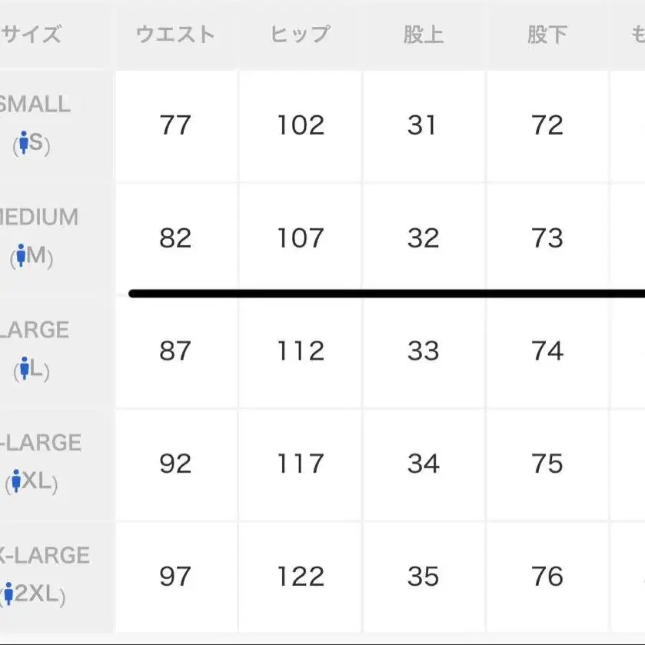
Task: Click waist value 97 for 2XL
Action: tap(175, 577)
